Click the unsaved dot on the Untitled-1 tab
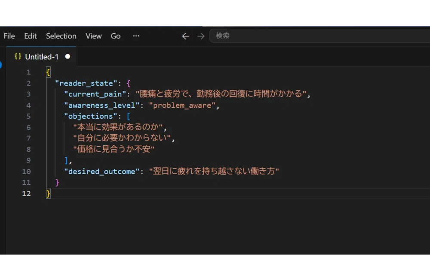This screenshot has width=430, height=258. (x=68, y=56)
